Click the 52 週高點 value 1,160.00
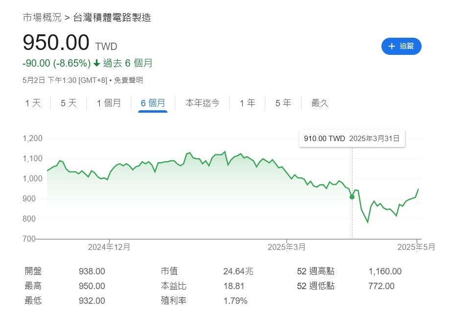 [x=385, y=271]
